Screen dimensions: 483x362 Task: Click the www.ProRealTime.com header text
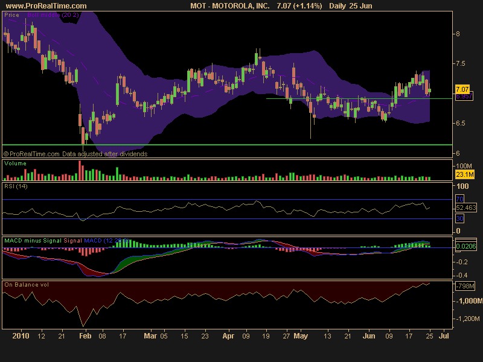pos(46,6)
